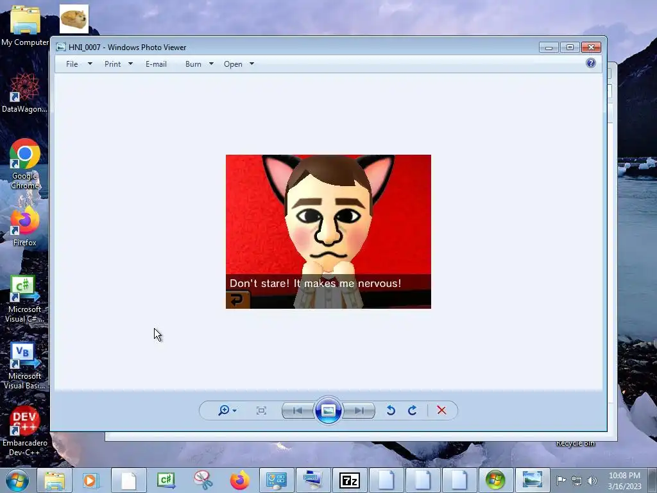Select the Google Chrome desktop shortcut
The width and height of the screenshot is (657, 493).
(25, 164)
